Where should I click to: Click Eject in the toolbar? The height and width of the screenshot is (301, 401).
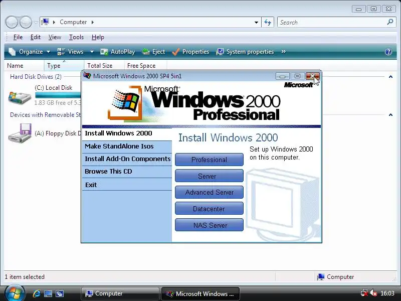coord(153,52)
